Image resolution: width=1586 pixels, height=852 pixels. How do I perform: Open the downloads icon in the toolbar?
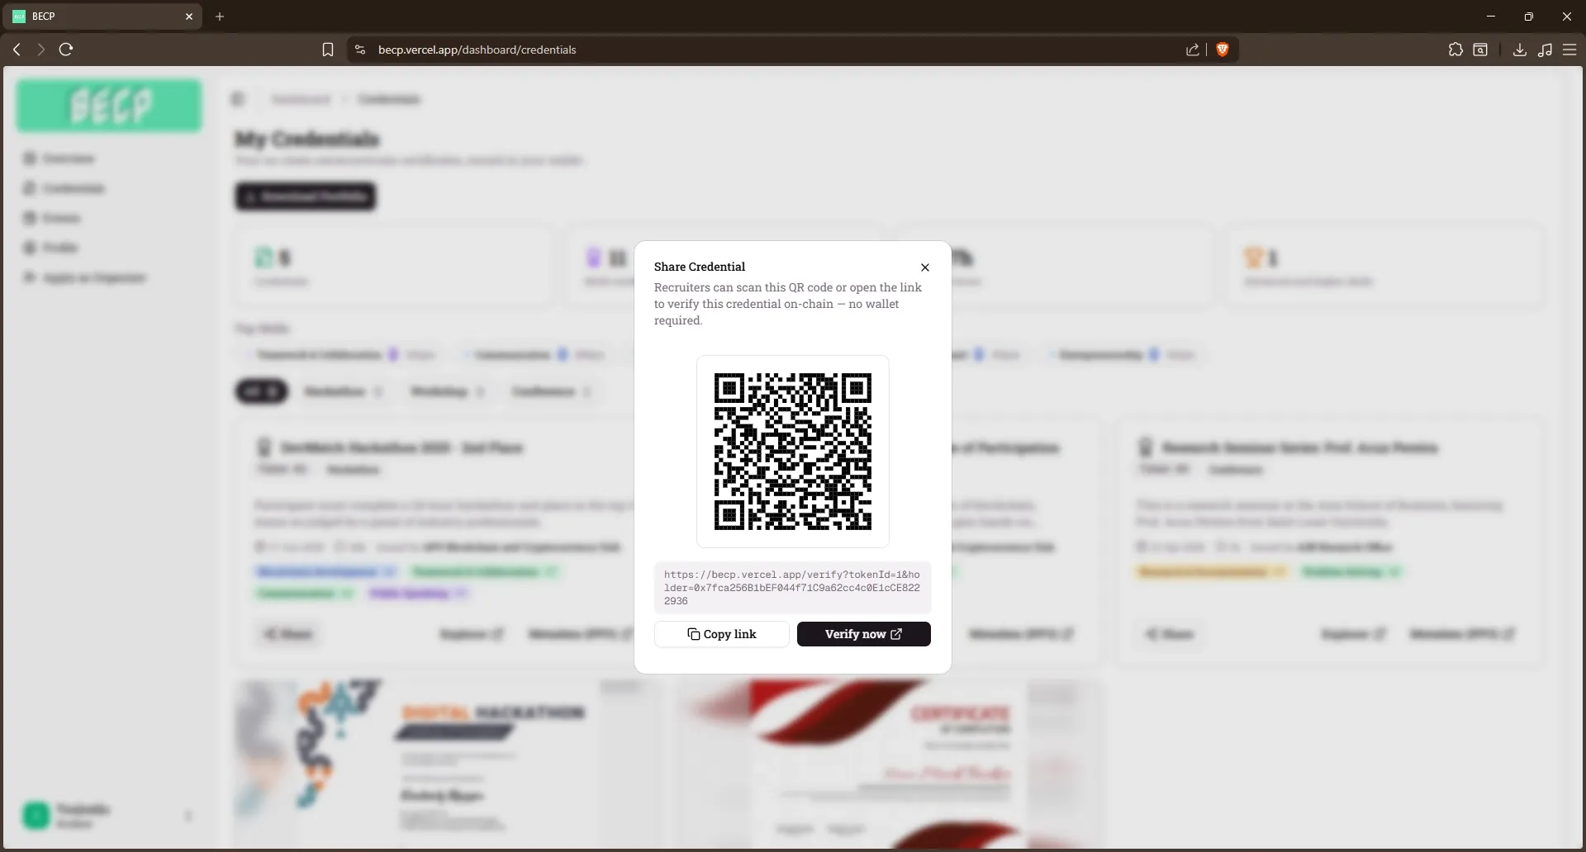point(1519,50)
